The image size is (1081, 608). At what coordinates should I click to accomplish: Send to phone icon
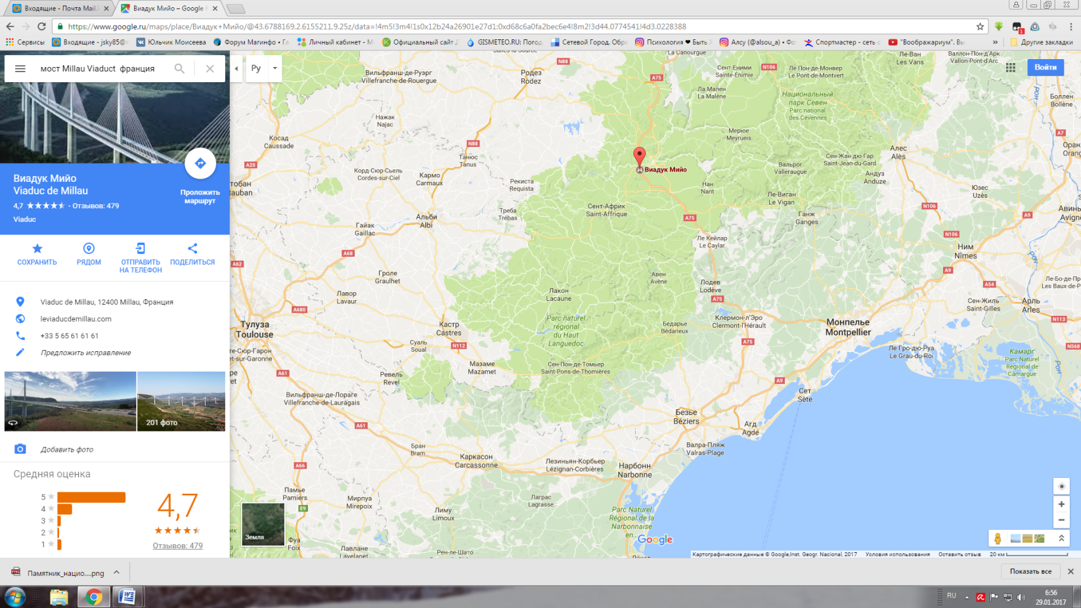click(141, 248)
